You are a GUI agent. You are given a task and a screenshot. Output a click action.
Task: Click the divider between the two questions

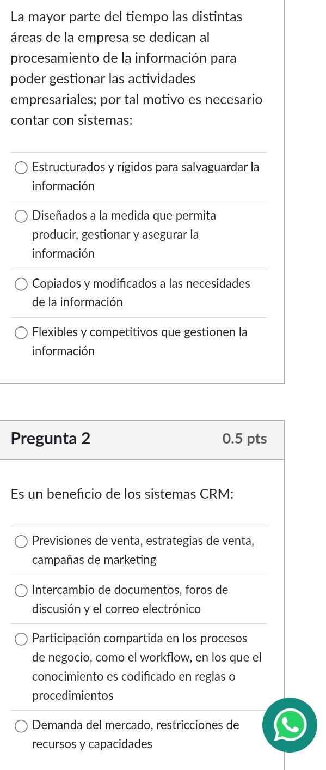(142, 401)
